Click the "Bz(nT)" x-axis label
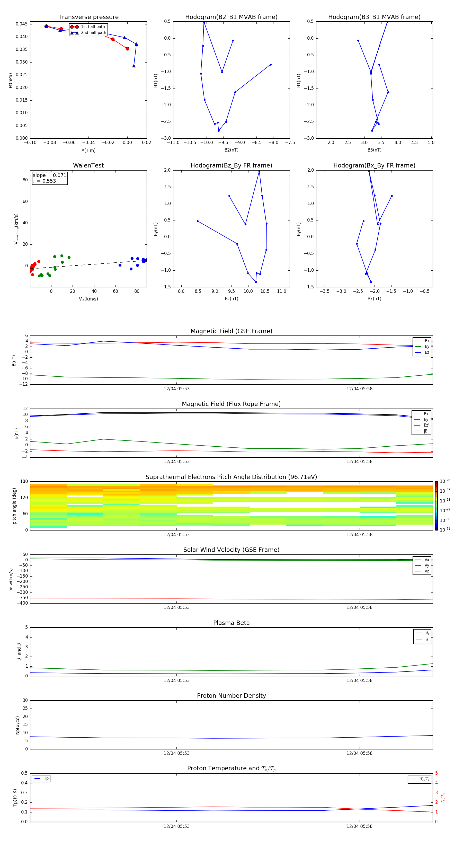Viewport: 463px width, 849px height. pyautogui.click(x=231, y=299)
